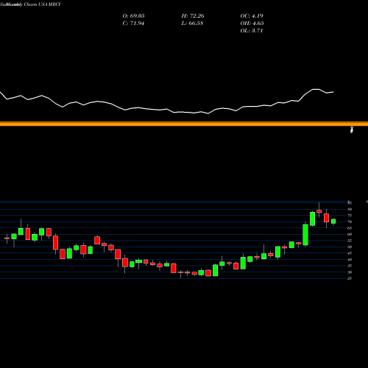
Task: Select the high price value H: 72.26
Action: (x=193, y=16)
